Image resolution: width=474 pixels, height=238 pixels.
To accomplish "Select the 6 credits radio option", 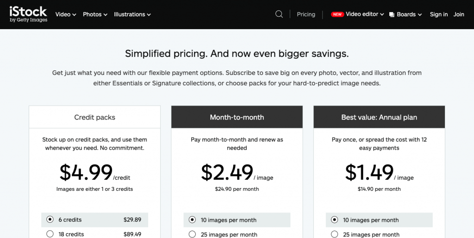I will tap(50, 219).
